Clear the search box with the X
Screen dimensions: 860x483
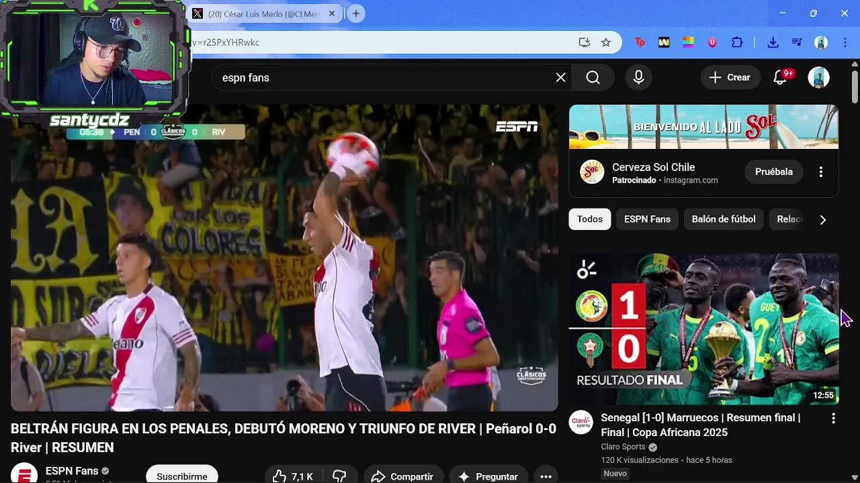561,78
